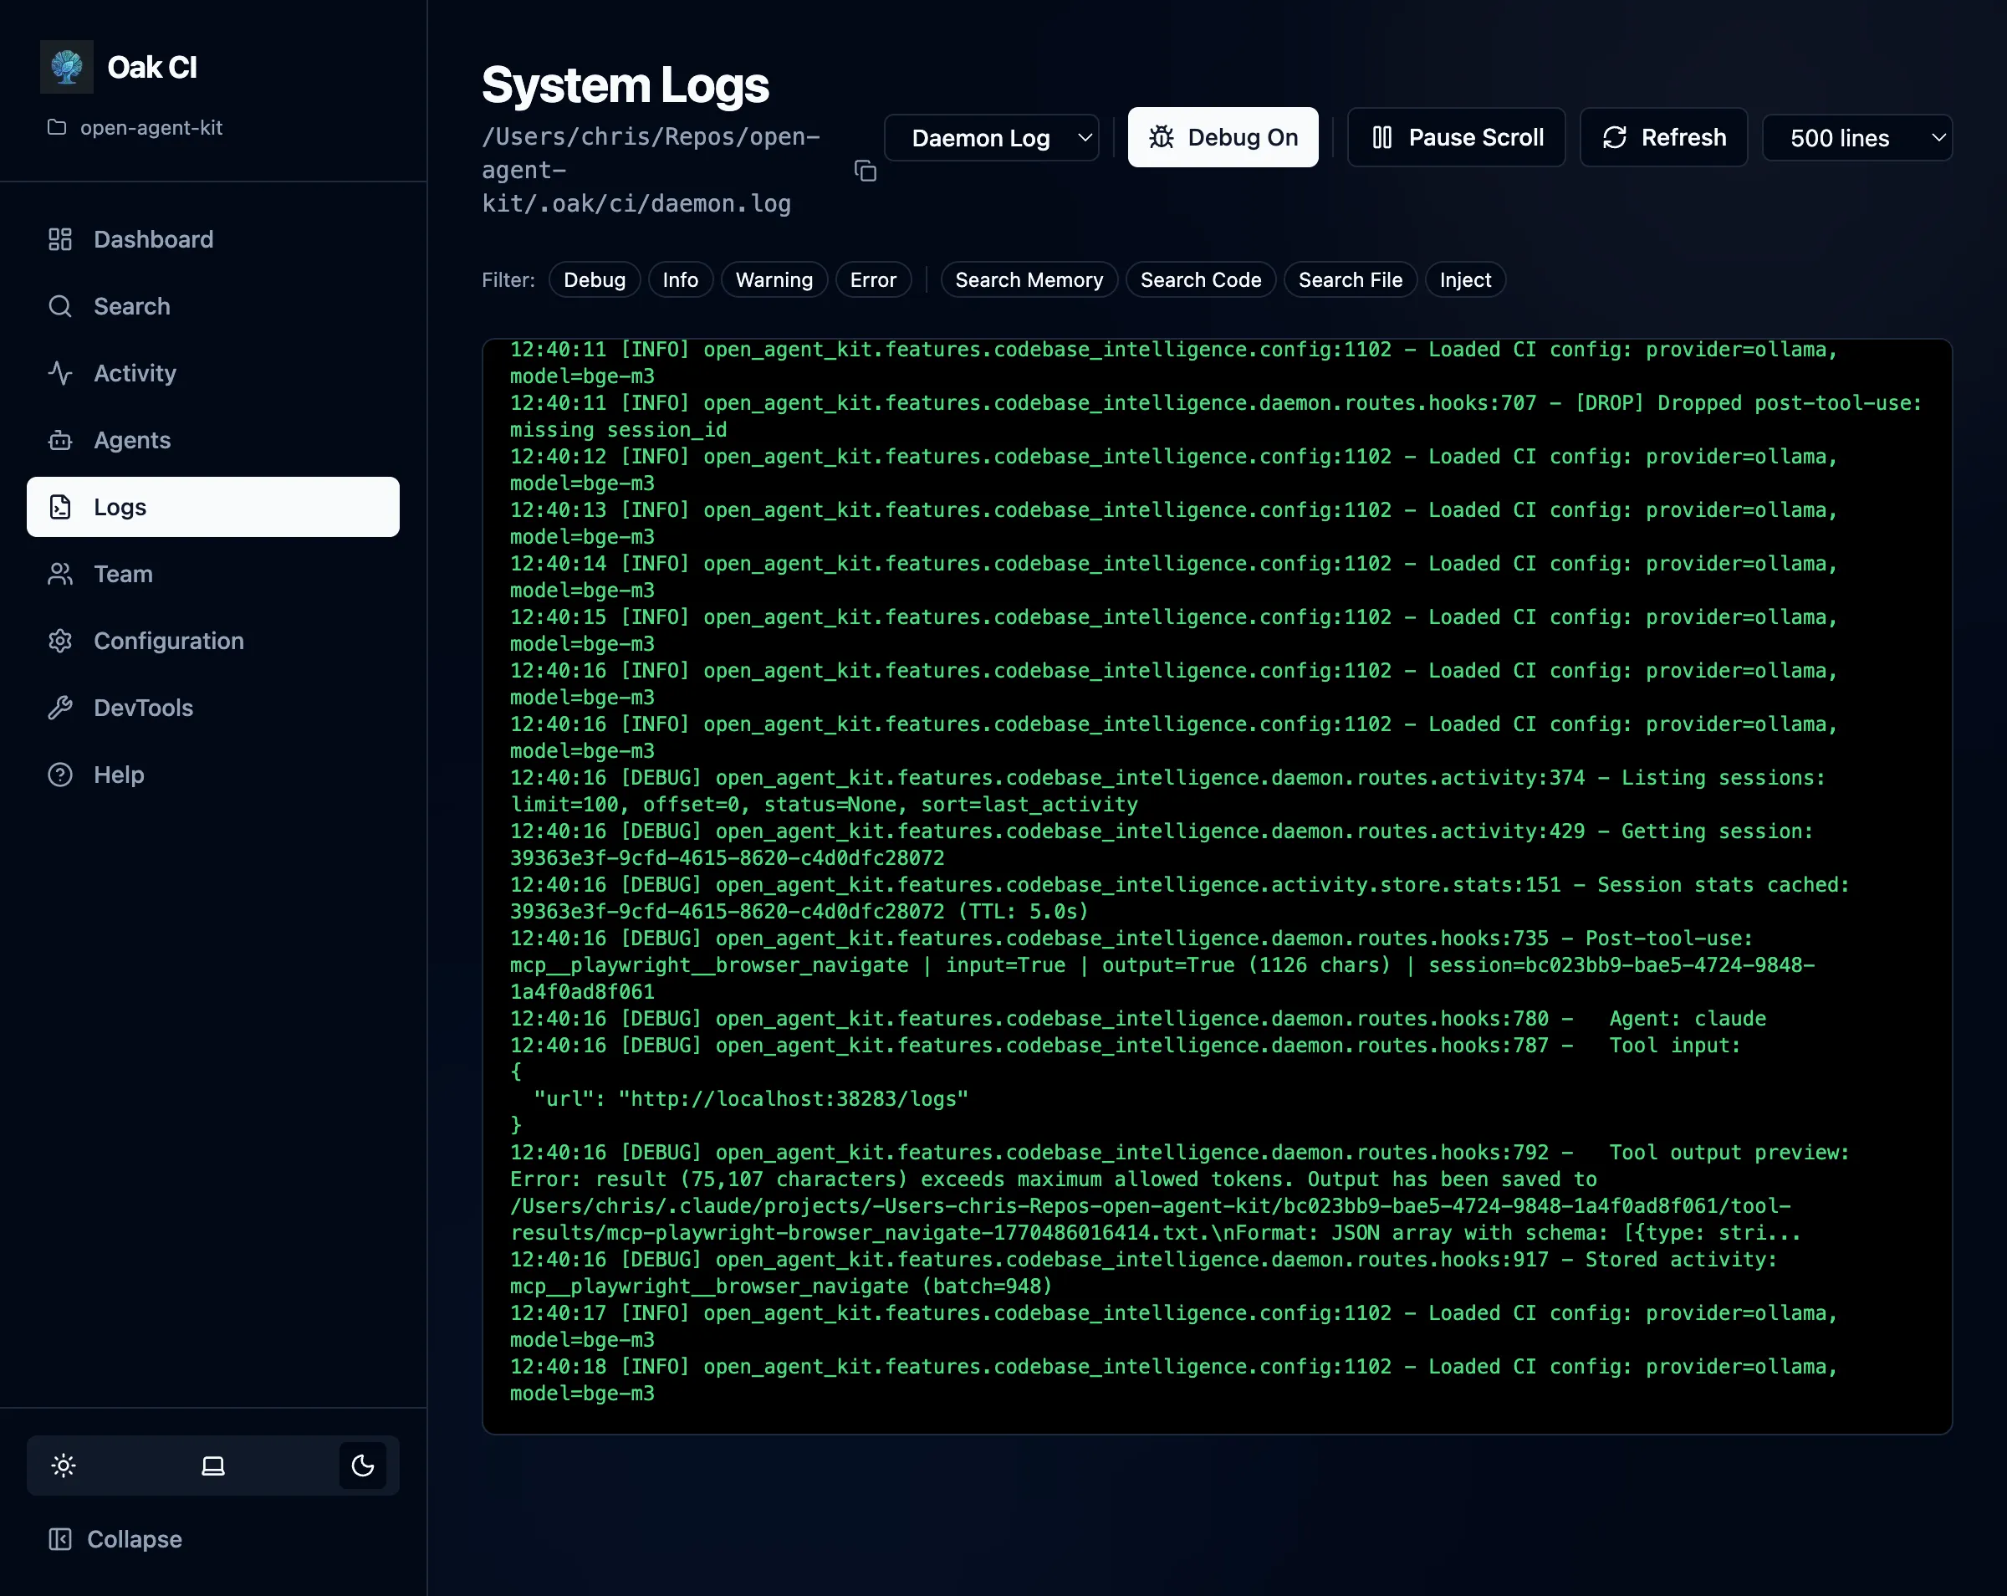Switch to the Team section
Viewport: 2007px width, 1596px height.
[x=122, y=574]
